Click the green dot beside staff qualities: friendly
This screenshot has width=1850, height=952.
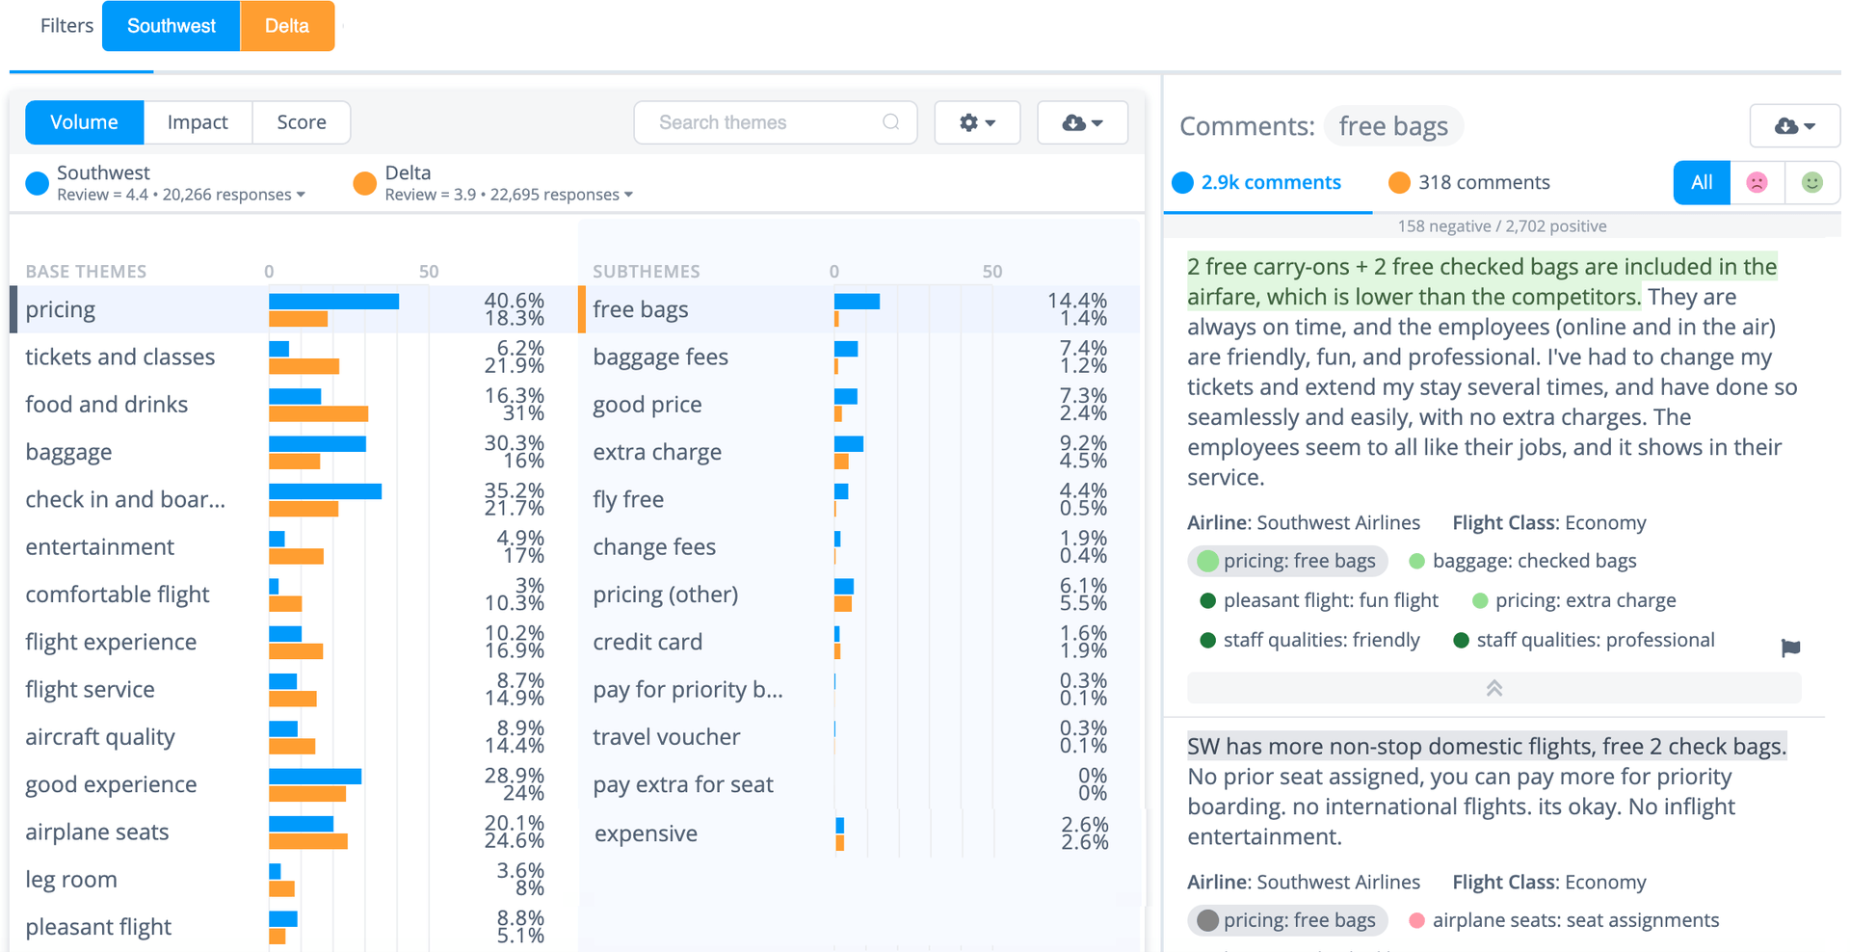1207,640
